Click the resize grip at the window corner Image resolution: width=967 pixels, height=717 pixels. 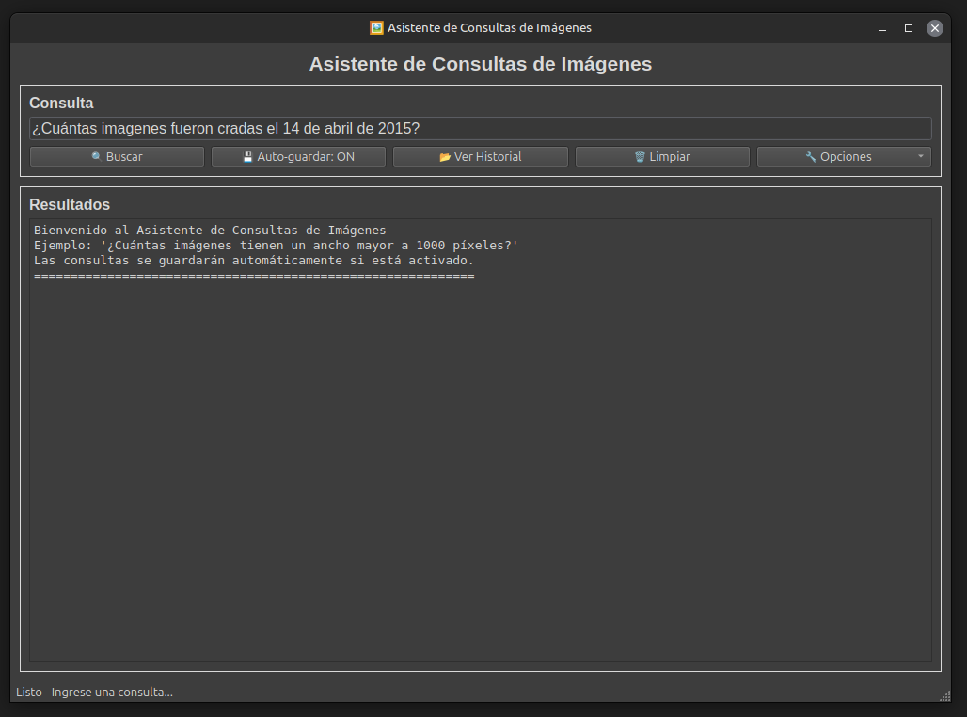pos(944,695)
